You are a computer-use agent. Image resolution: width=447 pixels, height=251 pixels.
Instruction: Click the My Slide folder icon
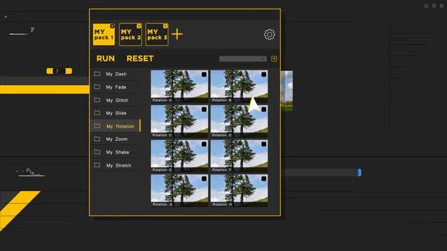click(x=97, y=113)
